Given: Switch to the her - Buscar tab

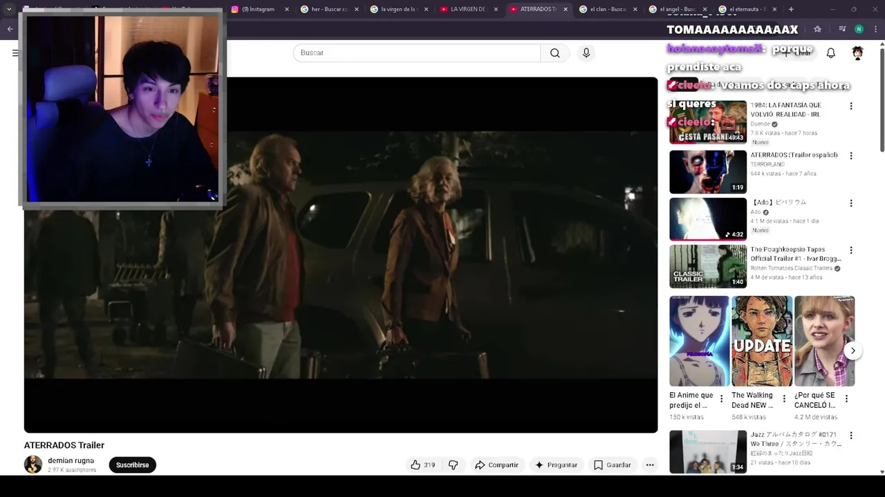Looking at the screenshot, I should (329, 10).
